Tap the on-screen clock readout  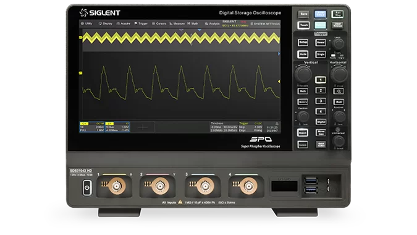272,129
